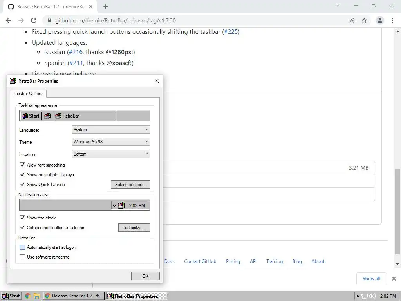401x301 pixels.
Task: Launch Chrome from the Quick Launch bar
Action: (28, 296)
